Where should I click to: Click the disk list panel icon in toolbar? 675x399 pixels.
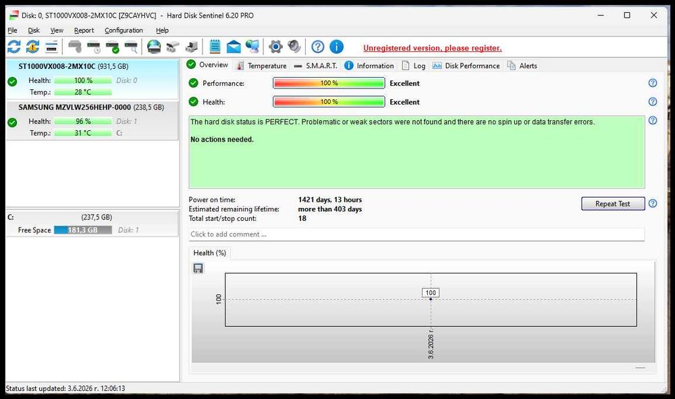point(52,47)
